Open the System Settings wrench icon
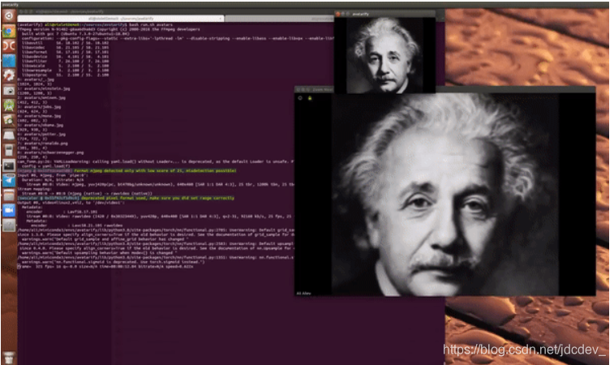The width and height of the screenshot is (614, 365). click(9, 75)
